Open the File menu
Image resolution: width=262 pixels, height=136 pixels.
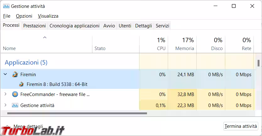pos(7,16)
